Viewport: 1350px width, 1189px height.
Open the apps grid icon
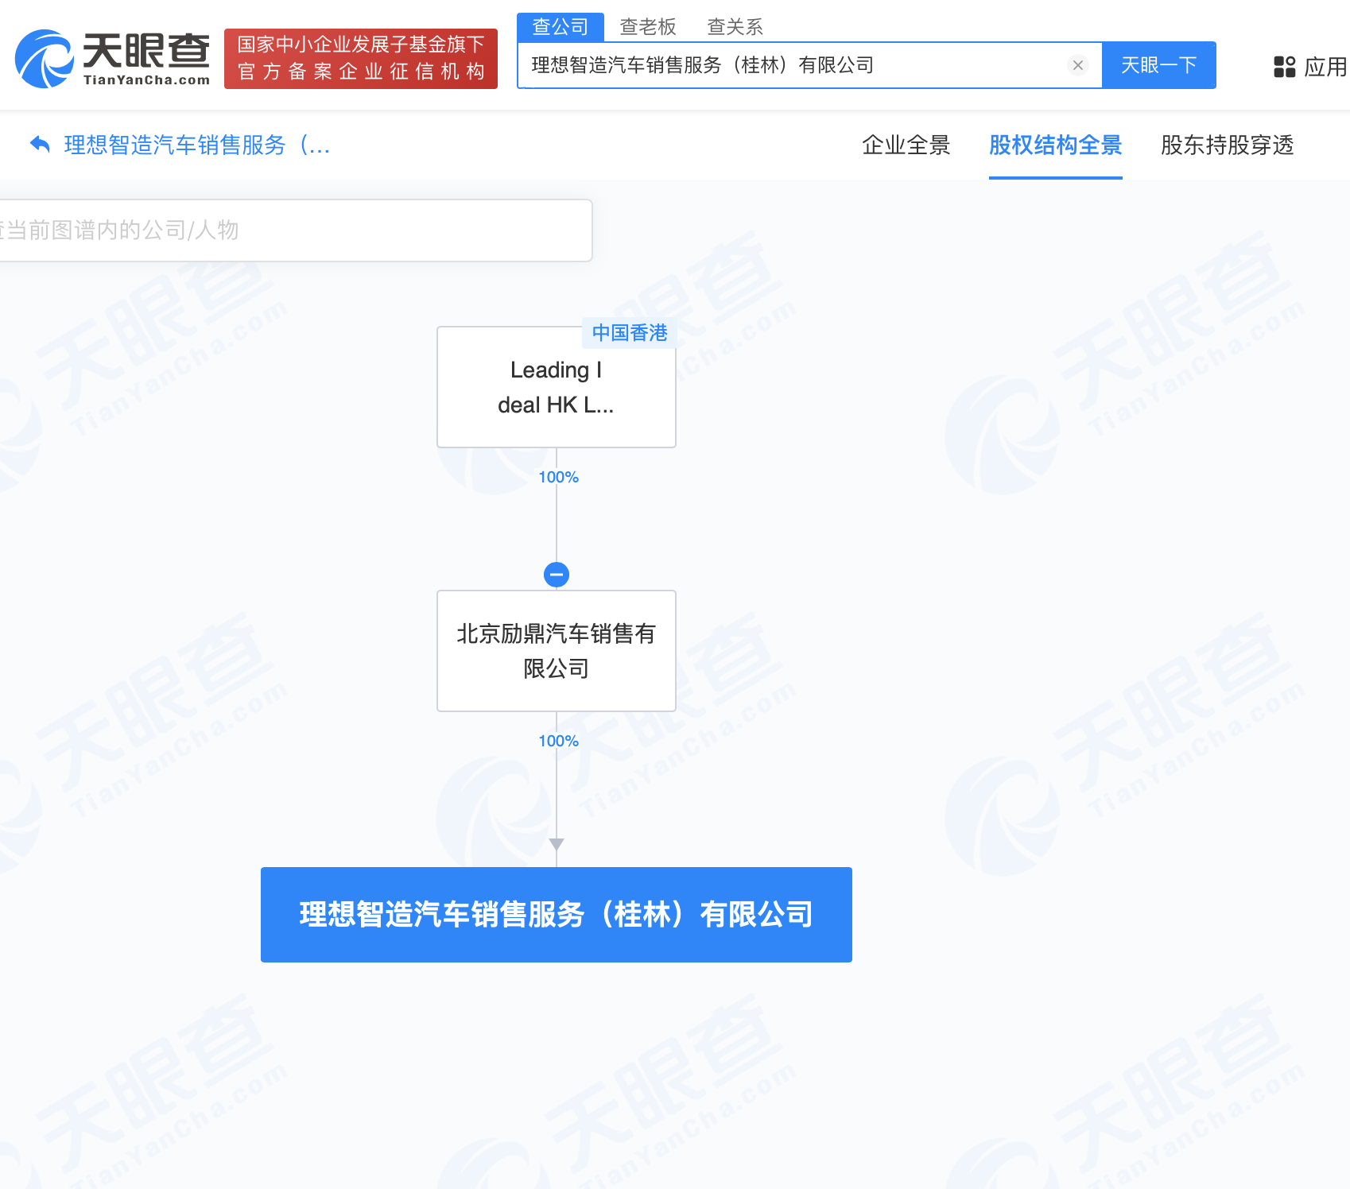(1284, 67)
